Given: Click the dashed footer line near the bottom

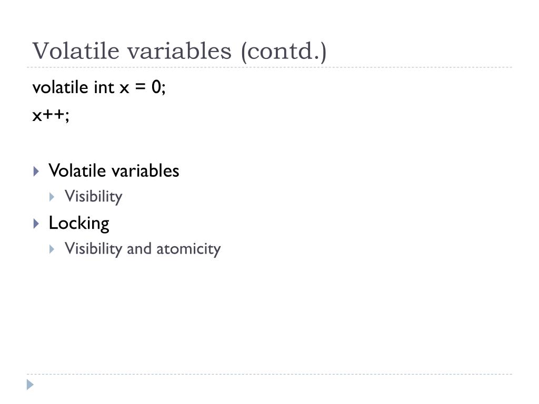Looking at the screenshot, I should click(x=269, y=374).
